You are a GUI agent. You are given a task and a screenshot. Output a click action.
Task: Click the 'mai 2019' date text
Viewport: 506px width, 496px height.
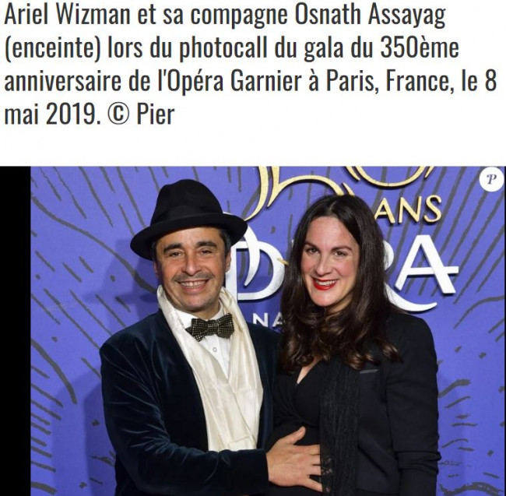[50, 115]
